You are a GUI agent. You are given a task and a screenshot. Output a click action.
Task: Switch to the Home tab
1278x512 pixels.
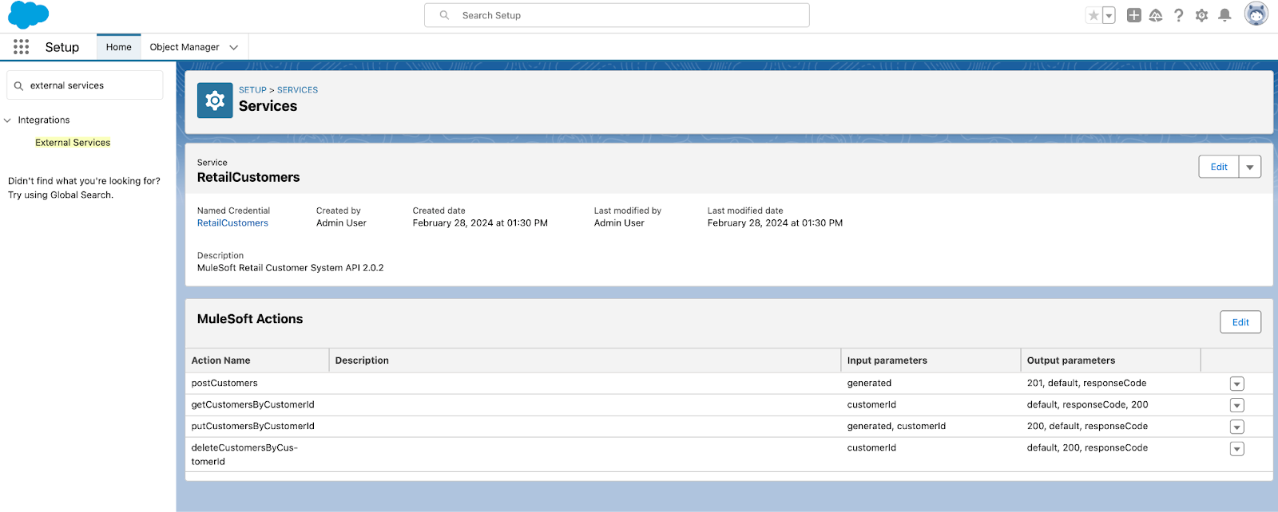point(118,47)
